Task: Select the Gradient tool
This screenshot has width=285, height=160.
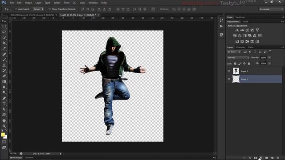Action: pos(4,81)
